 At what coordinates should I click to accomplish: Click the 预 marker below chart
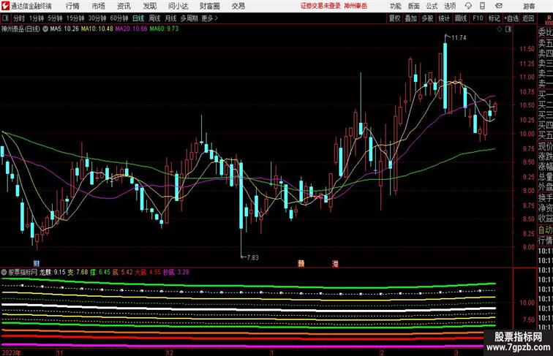301,263
